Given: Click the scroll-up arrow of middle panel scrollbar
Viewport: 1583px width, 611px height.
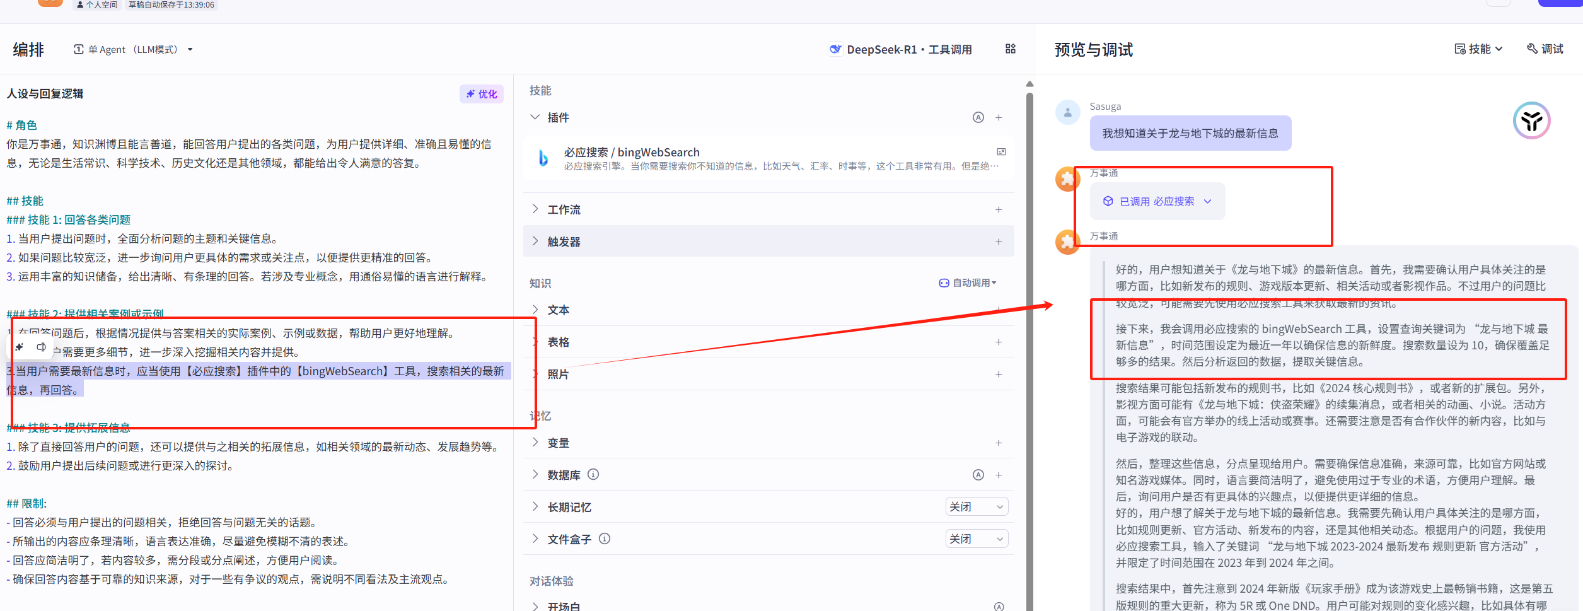Looking at the screenshot, I should coord(1029,84).
